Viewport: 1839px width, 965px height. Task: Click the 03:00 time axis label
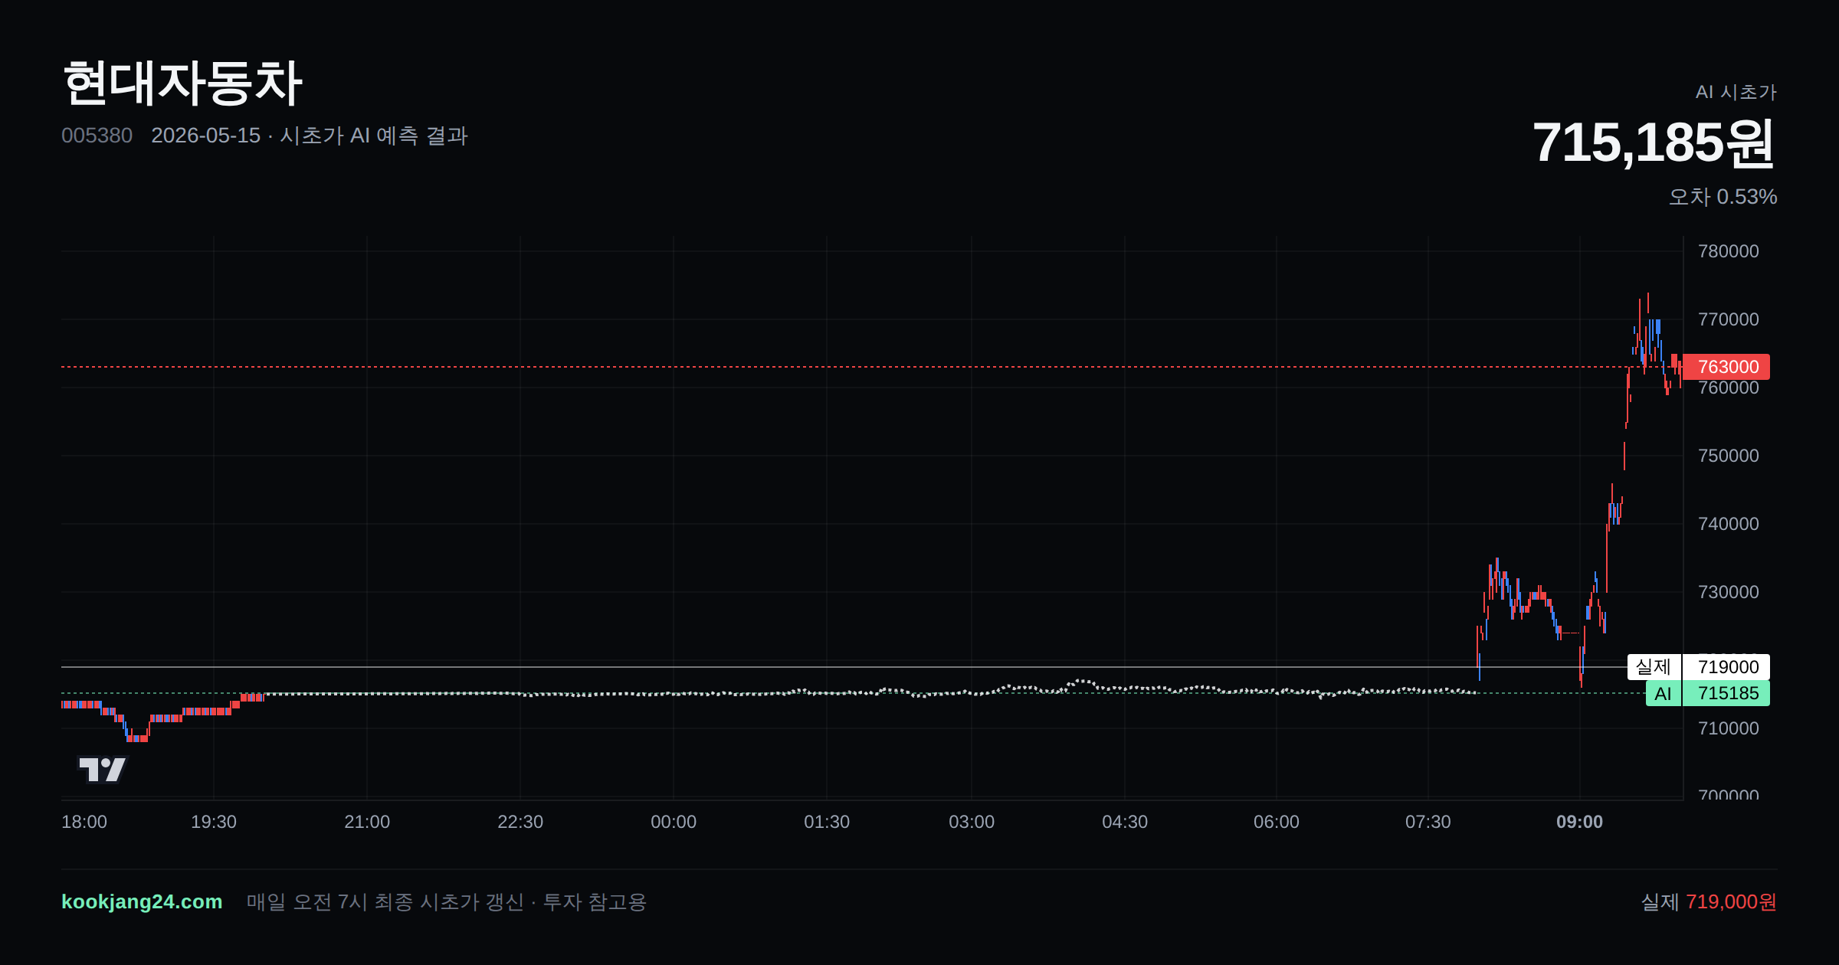click(972, 822)
